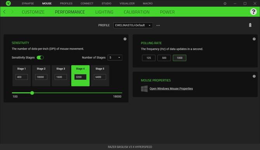260x150 pixels.
Task: Click the Stage 5 DPI field 6400
Action: (100, 77)
